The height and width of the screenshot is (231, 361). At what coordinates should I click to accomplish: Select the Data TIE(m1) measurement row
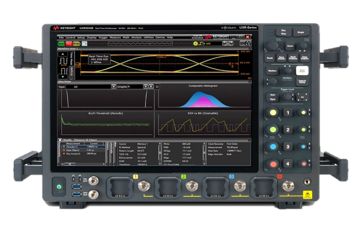83,150
